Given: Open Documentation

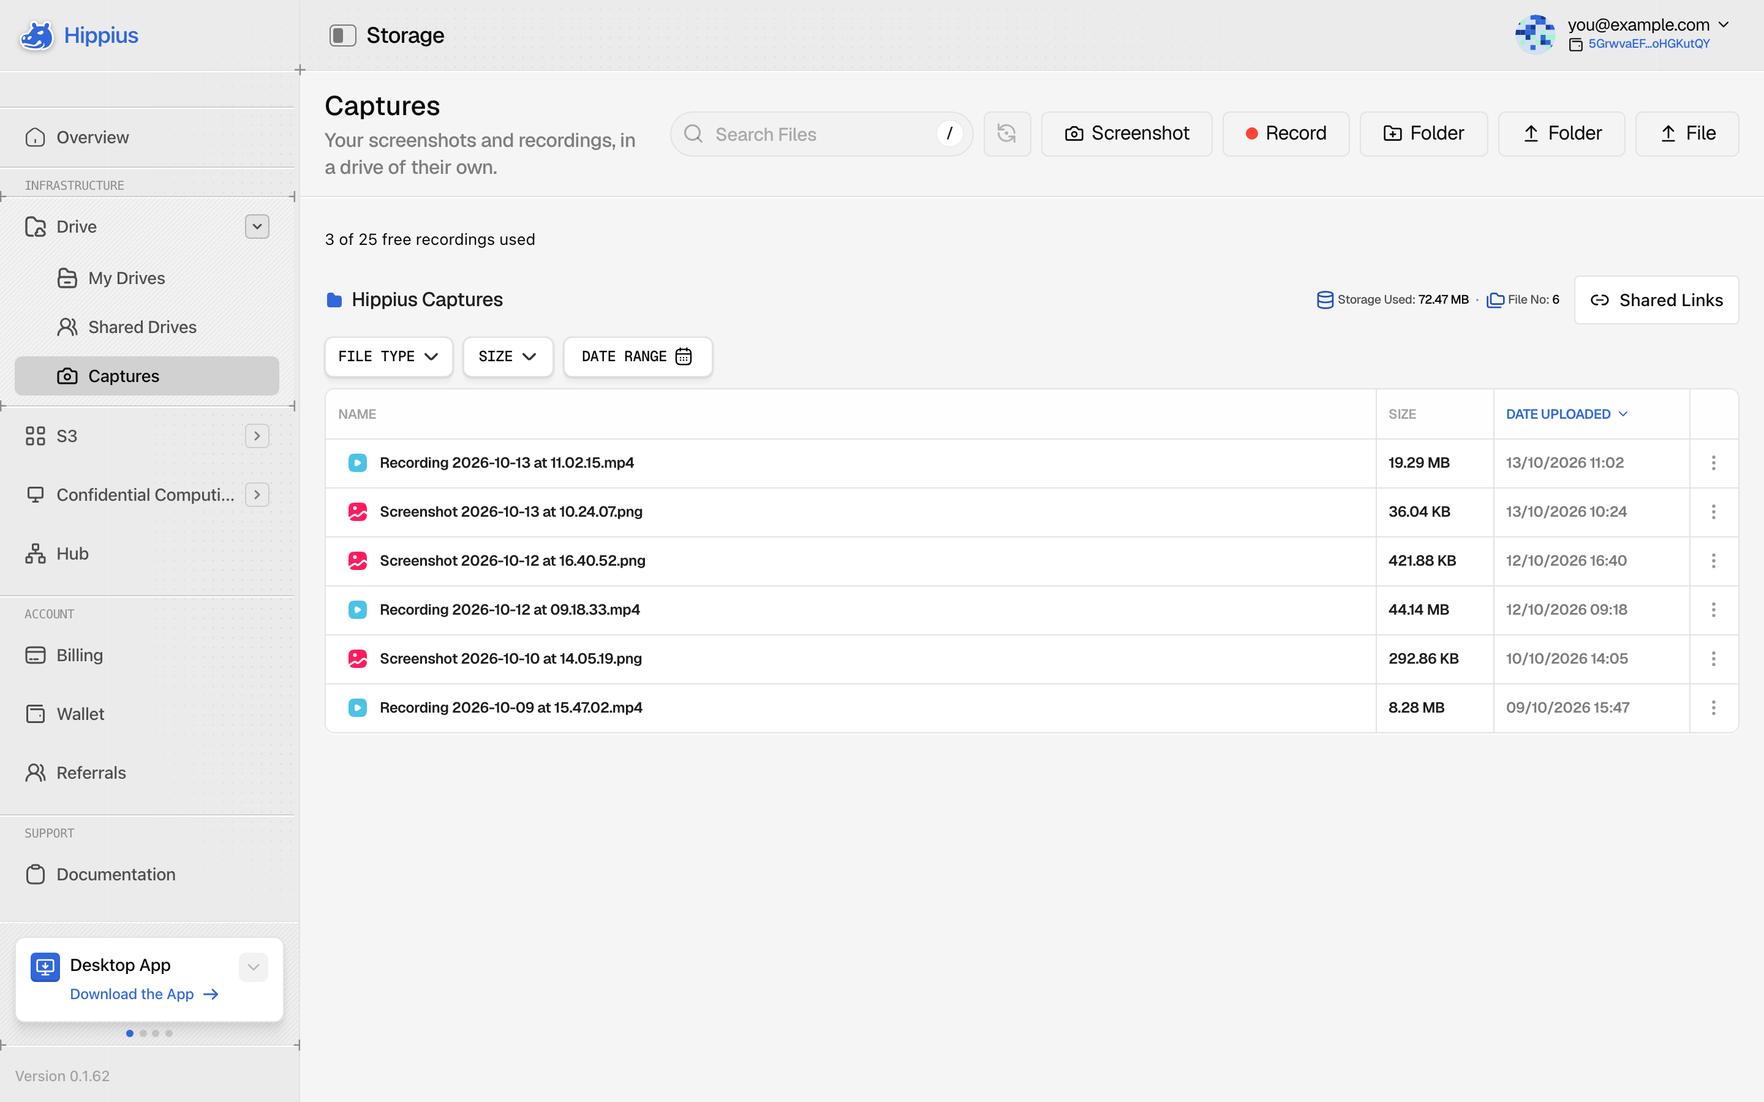Looking at the screenshot, I should click(x=100, y=874).
